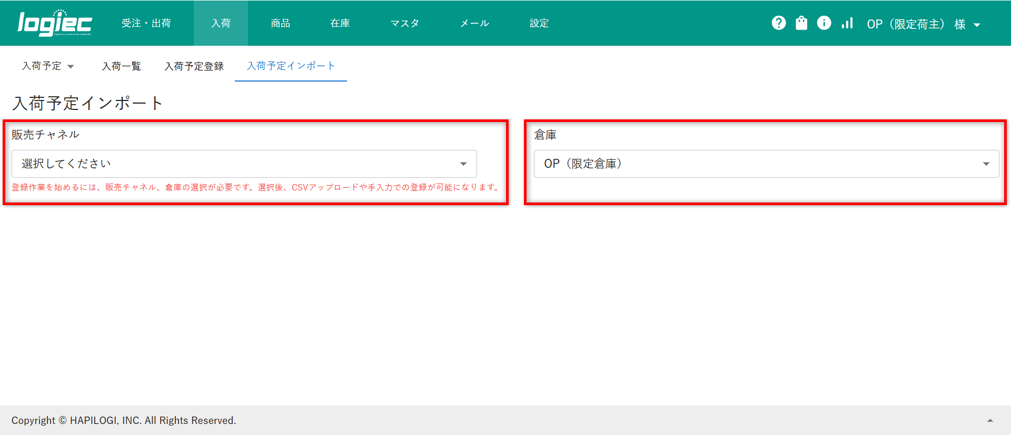Select the 入荷 menu item

click(x=221, y=23)
